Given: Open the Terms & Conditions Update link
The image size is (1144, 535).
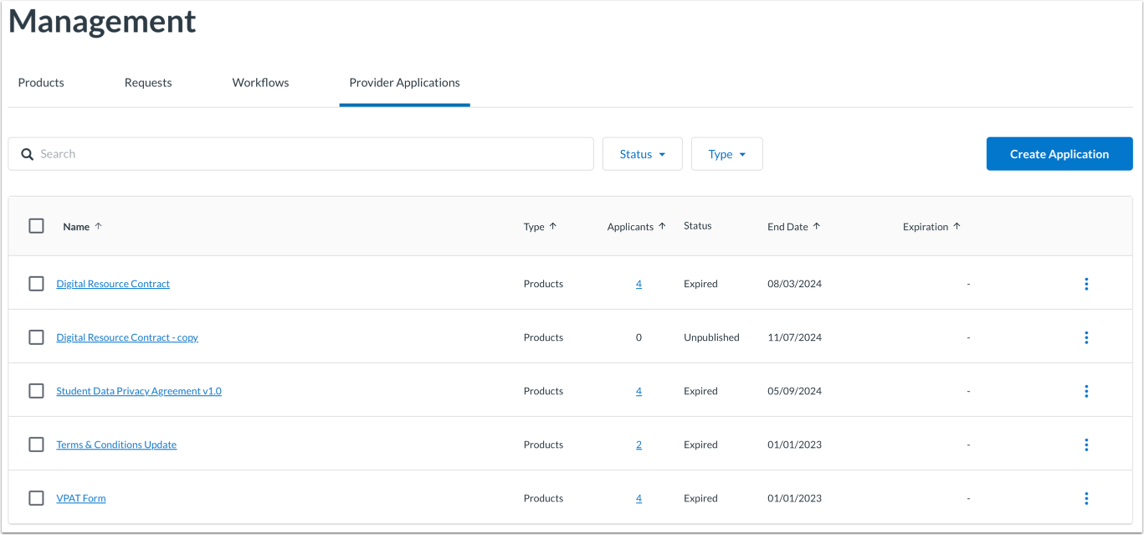Looking at the screenshot, I should tap(116, 445).
